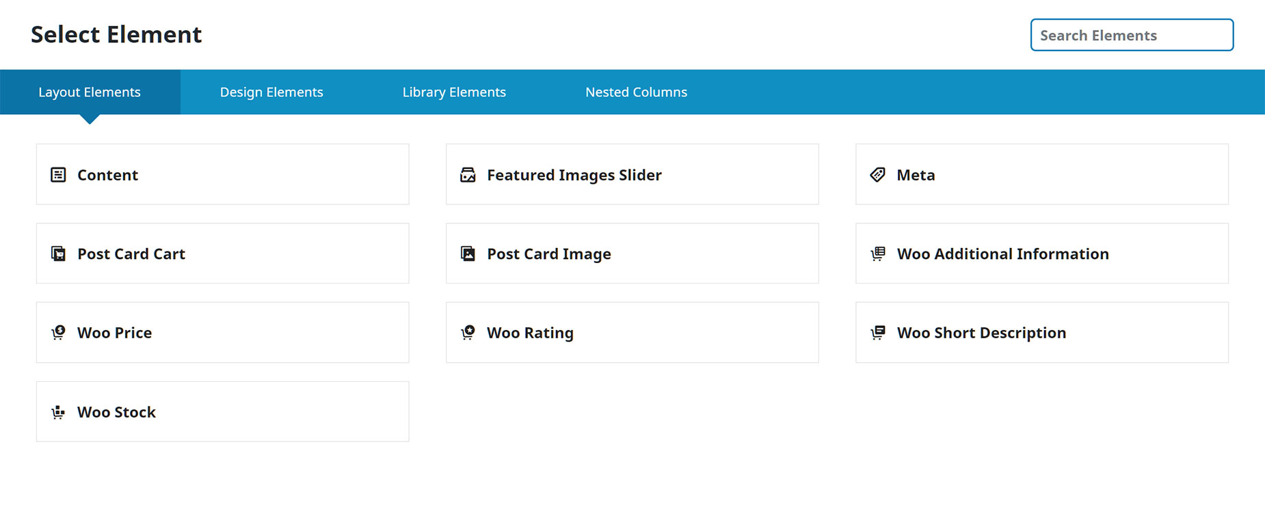1265x505 pixels.
Task: Click the Featured Images Slider icon
Action: pos(468,175)
